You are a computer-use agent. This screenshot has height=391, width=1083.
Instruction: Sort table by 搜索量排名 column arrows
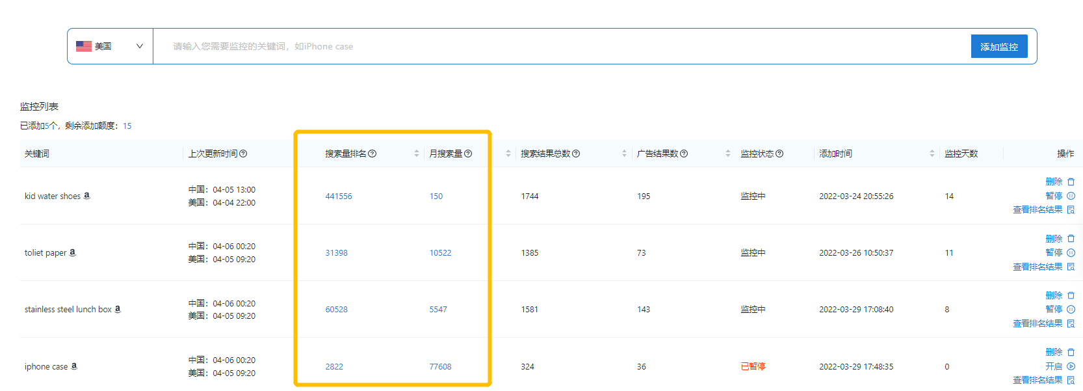[417, 154]
